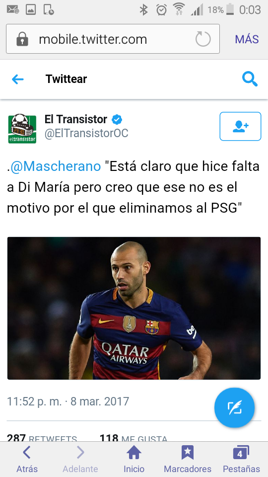Tap the floating compose tweet button
The height and width of the screenshot is (477, 268).
235,407
